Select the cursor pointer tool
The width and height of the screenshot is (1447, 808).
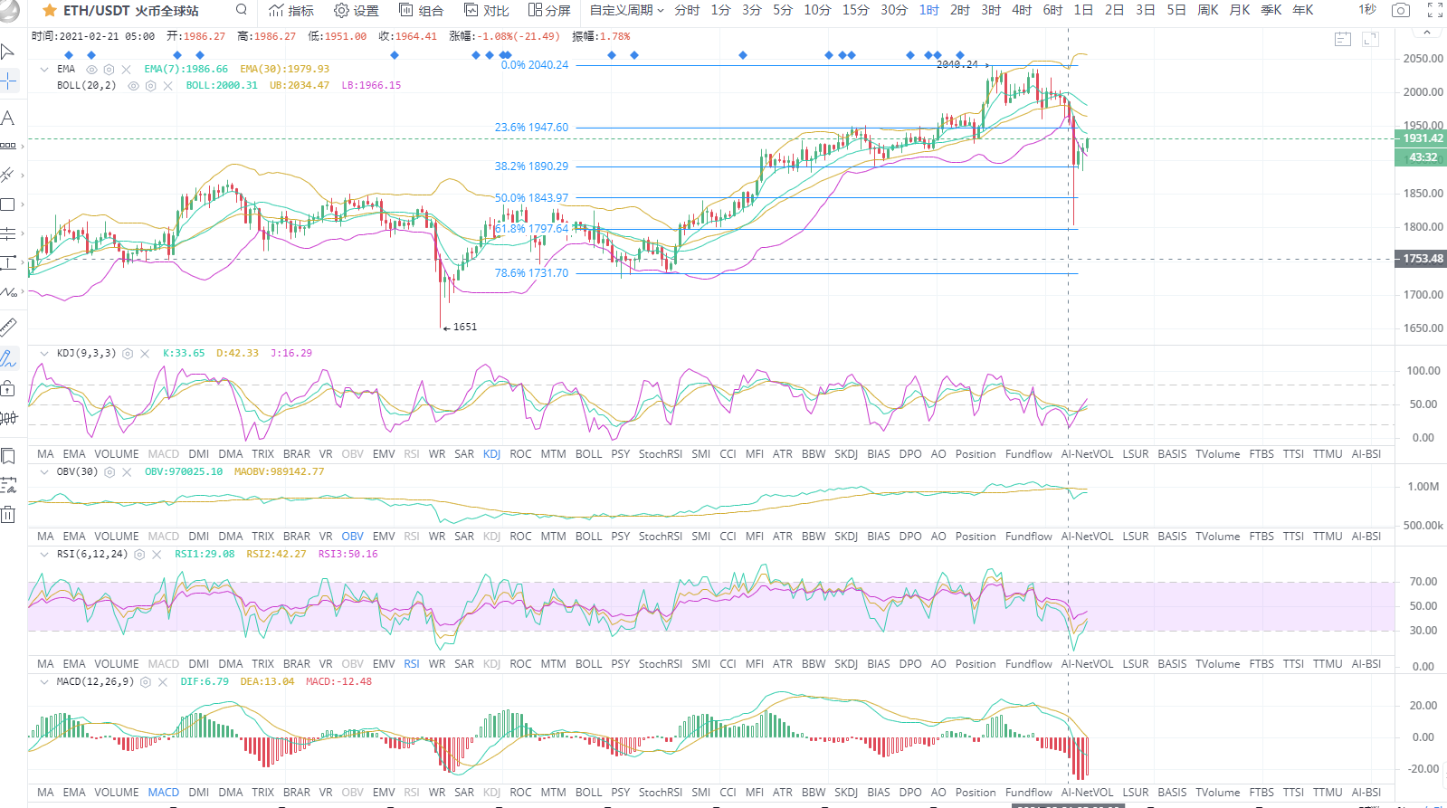(x=8, y=51)
